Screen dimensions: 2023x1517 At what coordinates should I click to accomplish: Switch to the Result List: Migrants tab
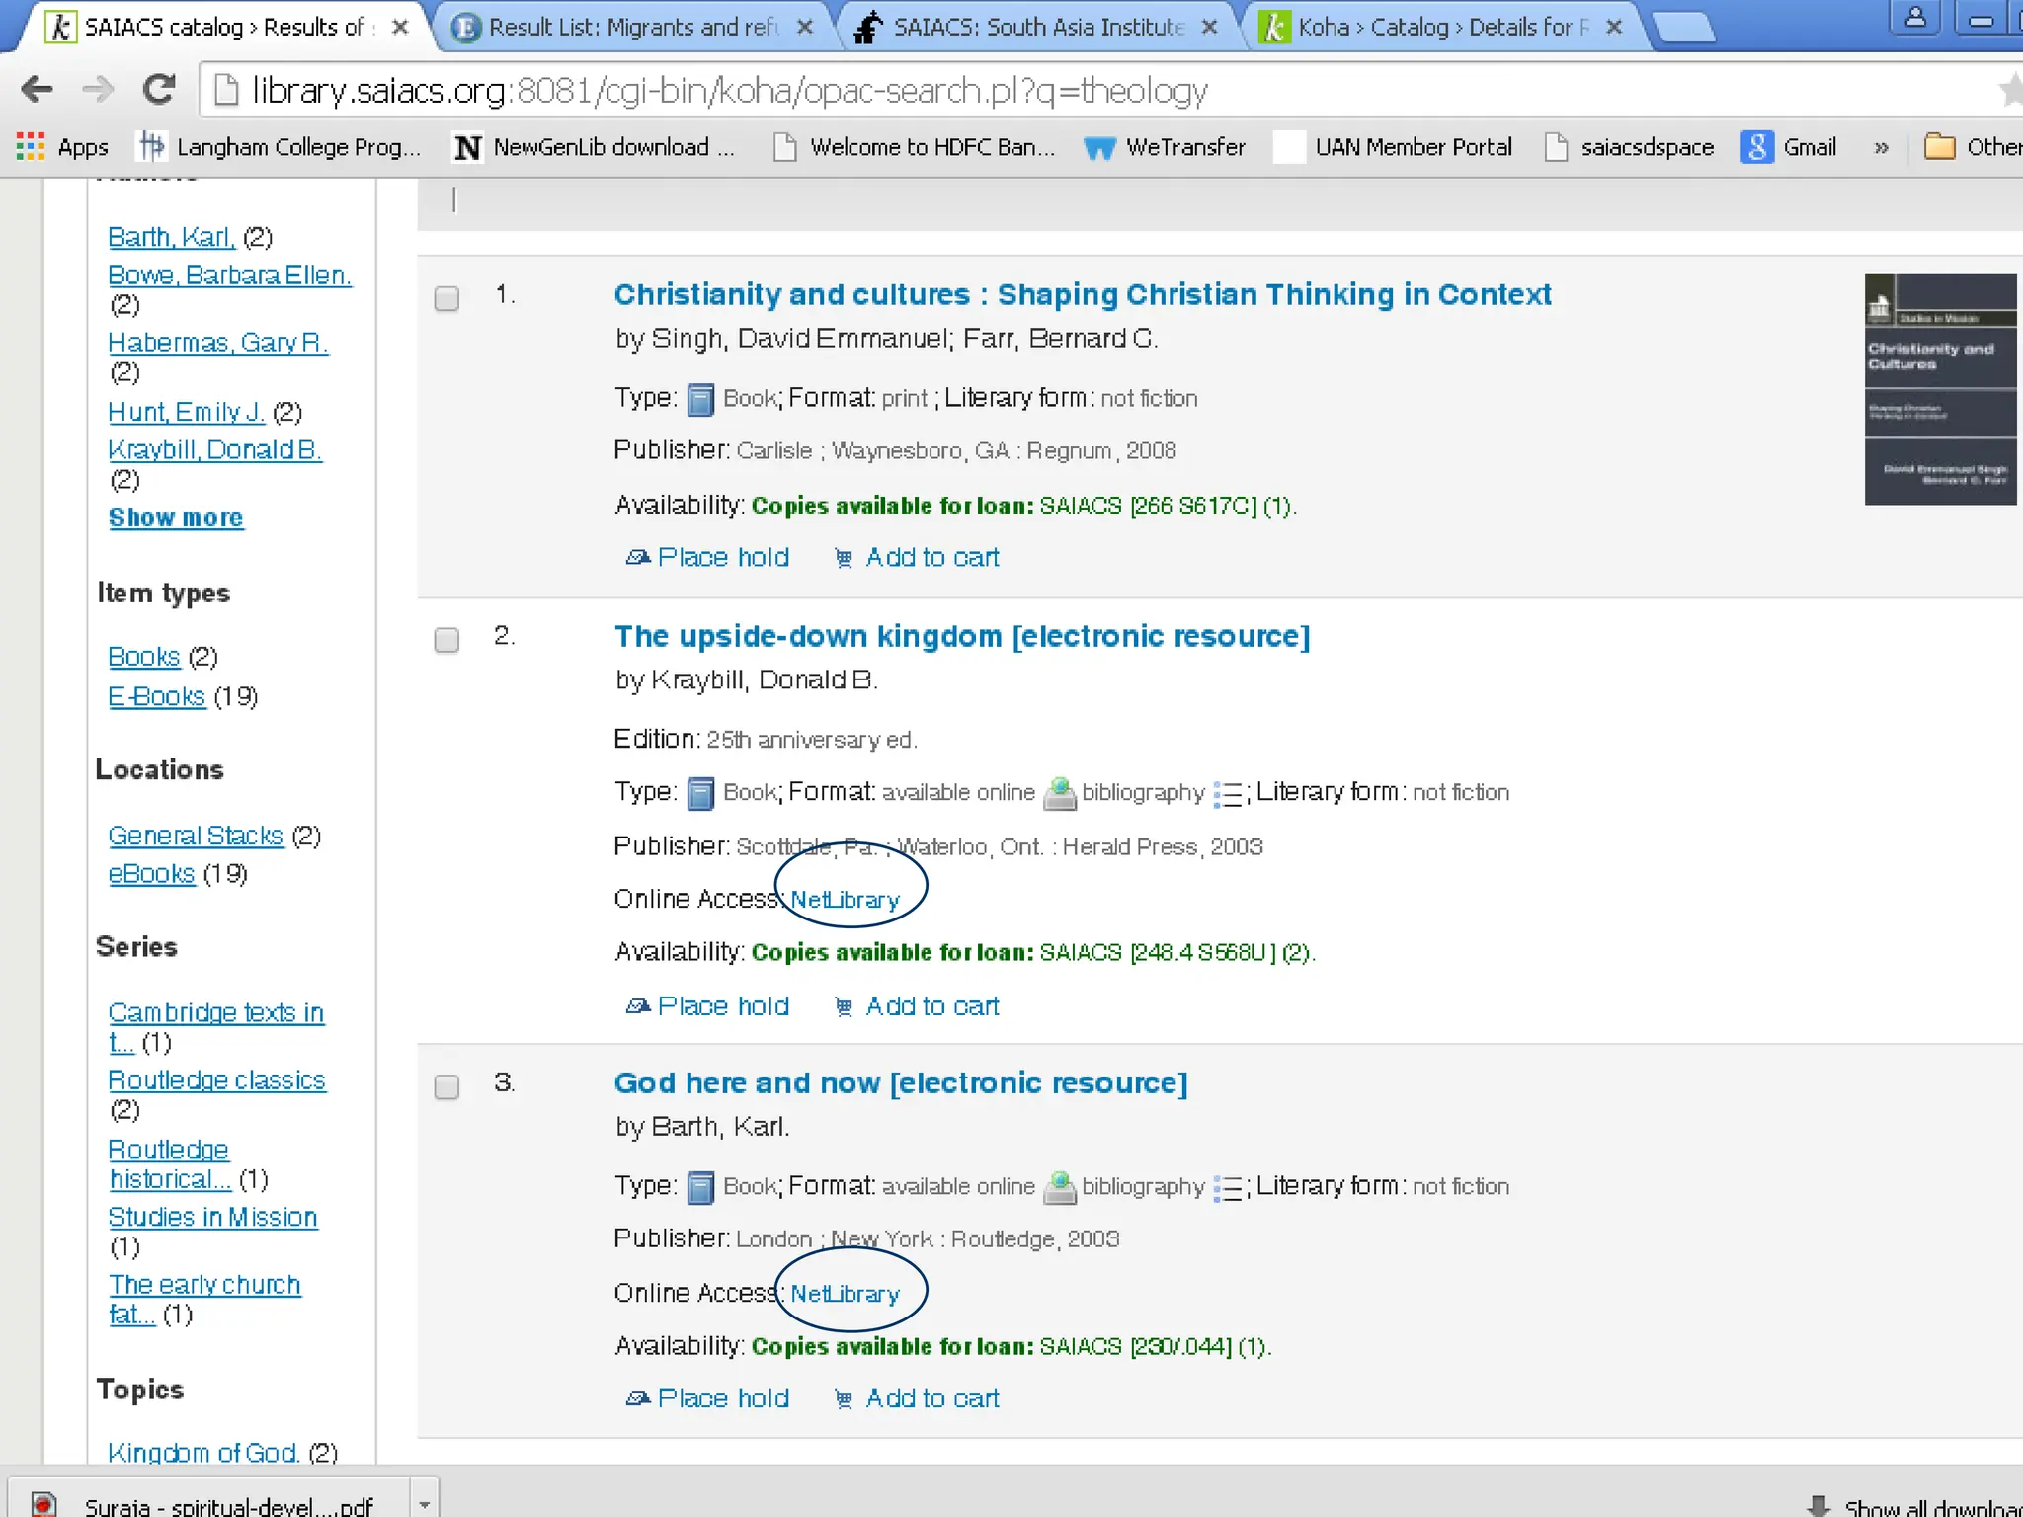(632, 28)
